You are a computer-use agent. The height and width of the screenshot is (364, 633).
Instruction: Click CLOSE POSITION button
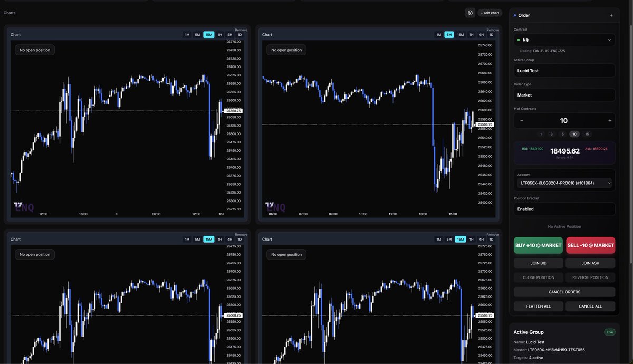click(539, 277)
